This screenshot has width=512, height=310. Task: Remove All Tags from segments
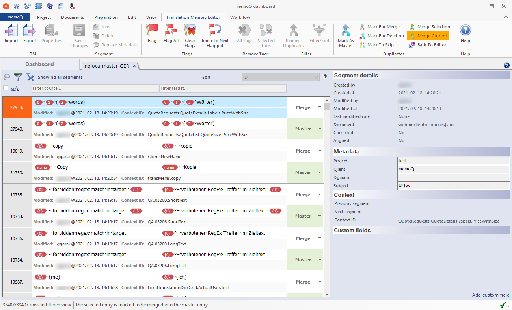tap(244, 35)
